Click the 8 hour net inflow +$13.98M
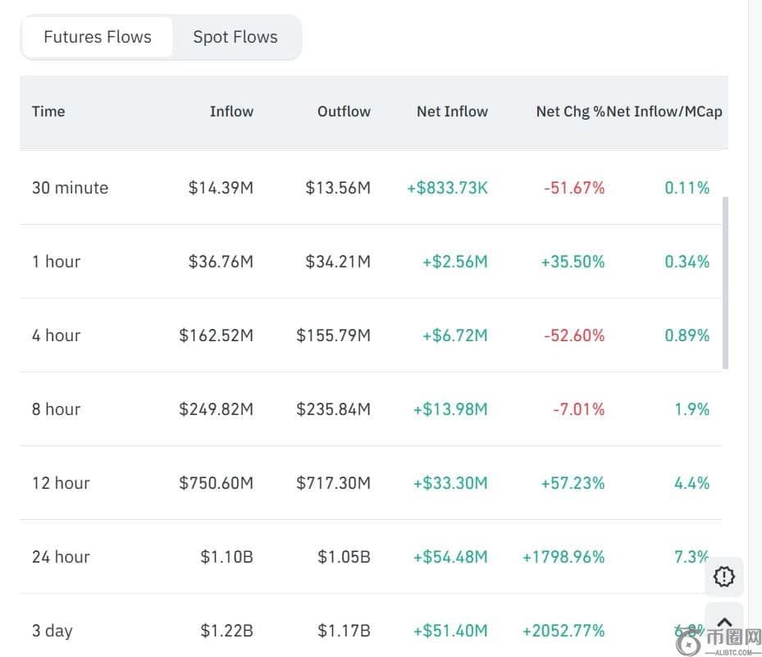The width and height of the screenshot is (762, 657). (450, 409)
